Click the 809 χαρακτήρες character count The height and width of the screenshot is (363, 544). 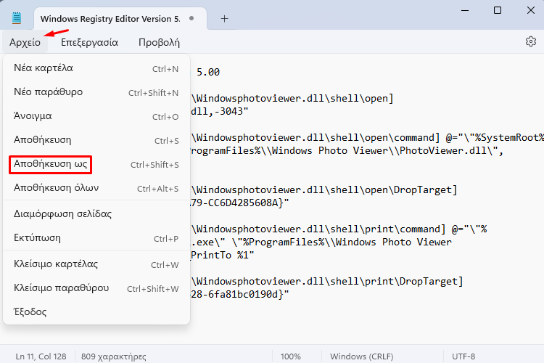coord(113,356)
